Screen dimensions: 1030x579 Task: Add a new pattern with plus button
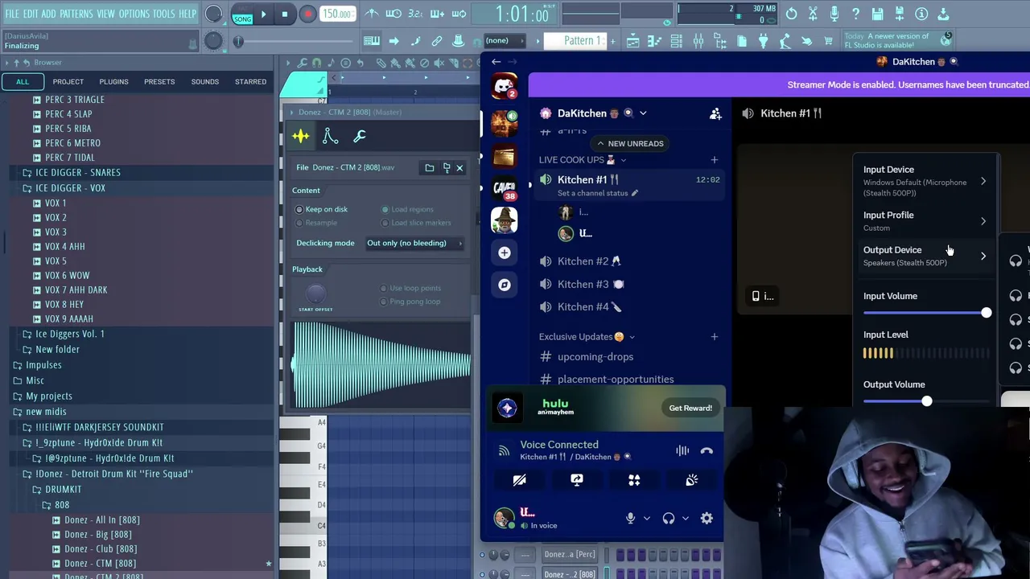point(612,41)
